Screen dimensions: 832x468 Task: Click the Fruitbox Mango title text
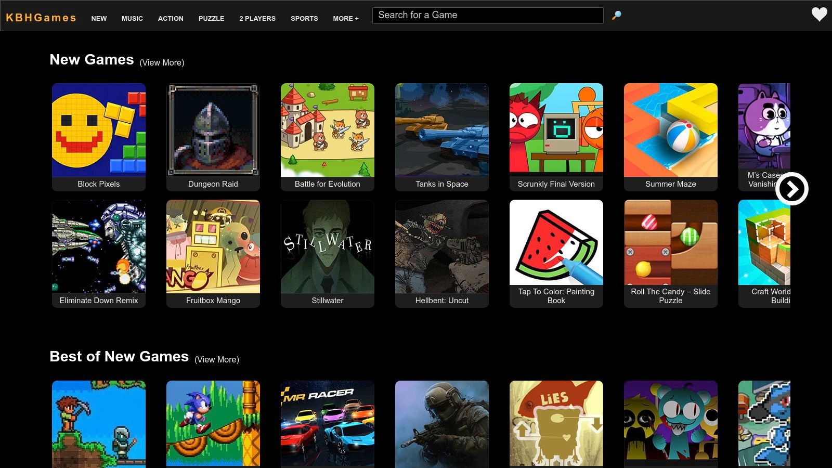click(213, 301)
